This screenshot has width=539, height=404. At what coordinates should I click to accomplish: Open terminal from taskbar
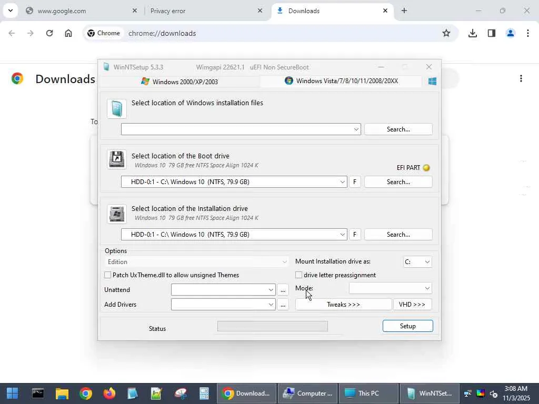point(38,393)
